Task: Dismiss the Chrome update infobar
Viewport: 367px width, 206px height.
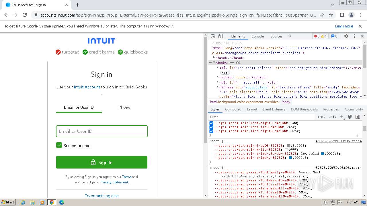Action: coord(360,26)
